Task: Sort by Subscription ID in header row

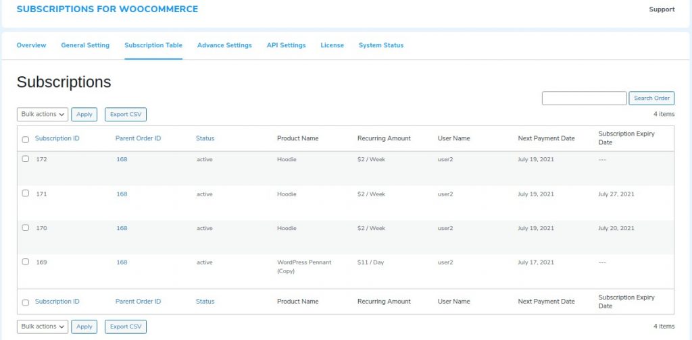Action: click(x=57, y=138)
